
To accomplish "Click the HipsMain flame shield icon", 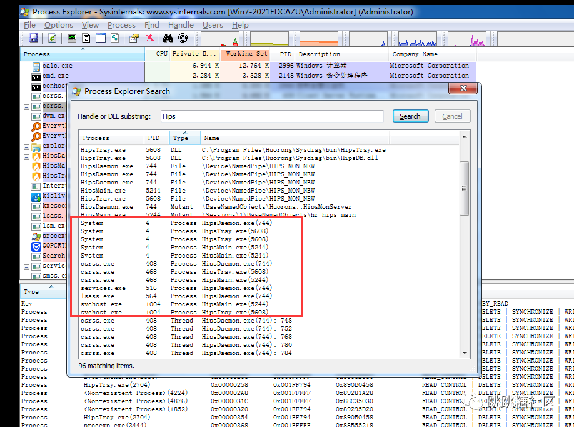I will [x=36, y=166].
